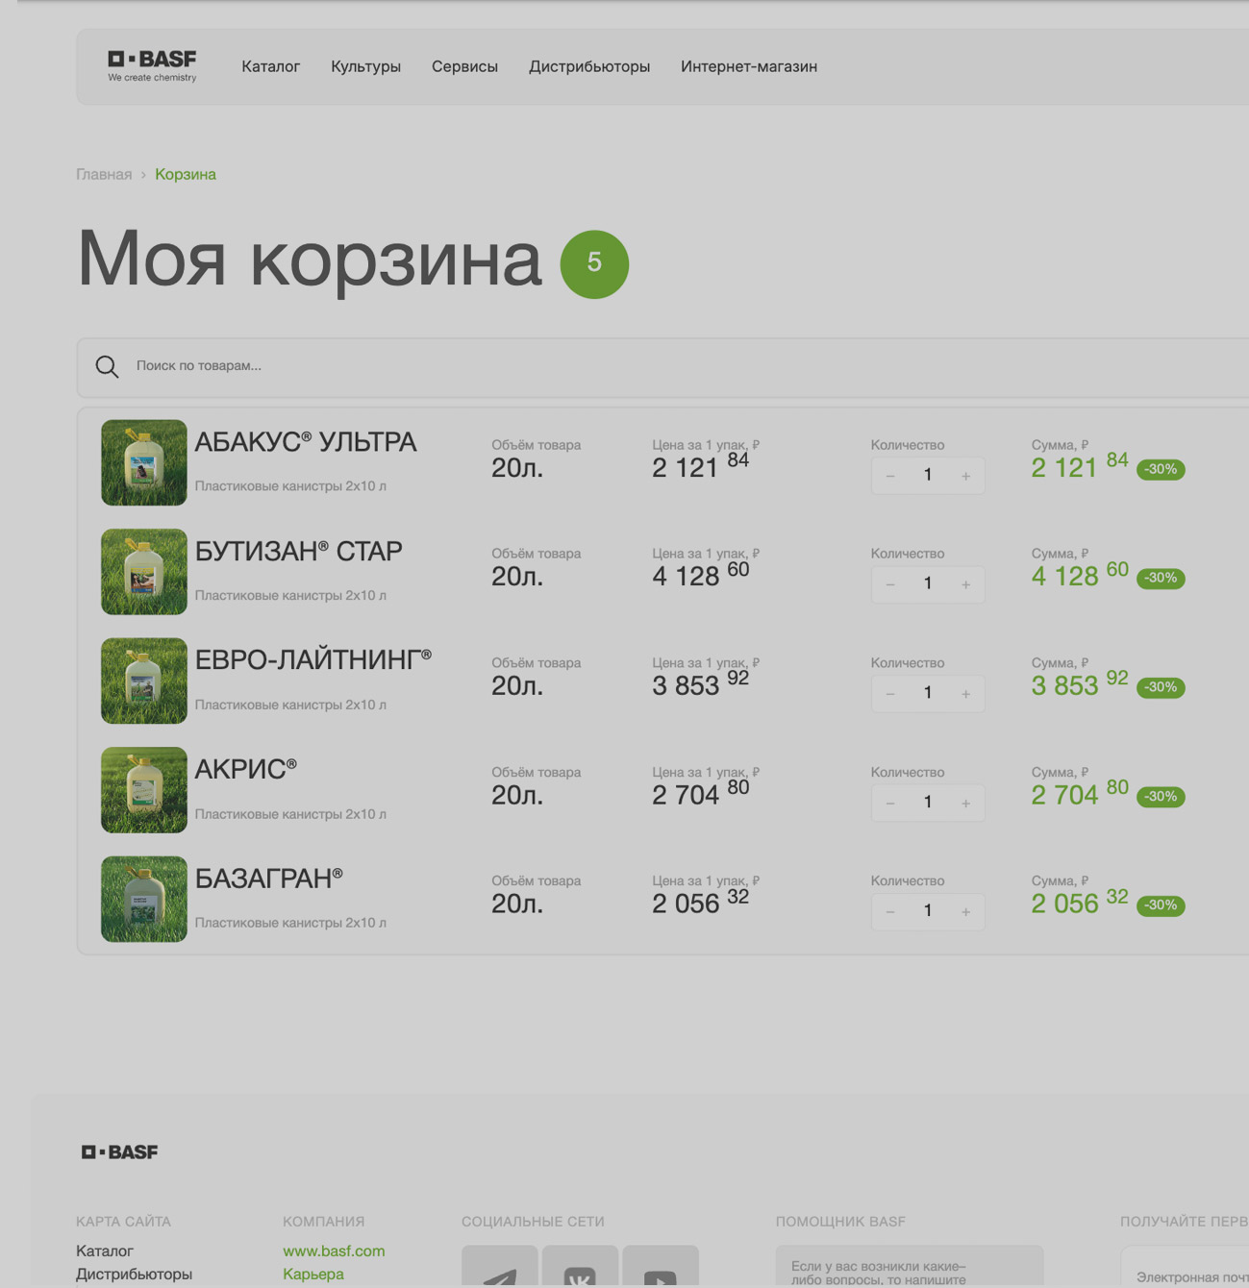Open the YouTube social network icon
Image resolution: width=1249 pixels, height=1288 pixels.
tap(661, 1271)
